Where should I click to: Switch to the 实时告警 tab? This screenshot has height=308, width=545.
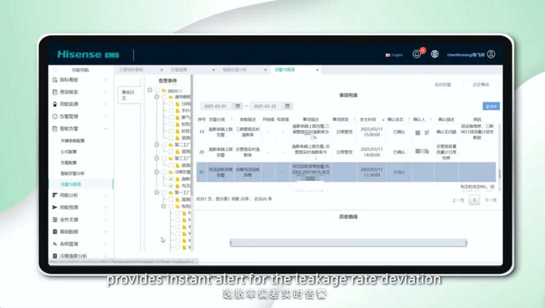(443, 85)
